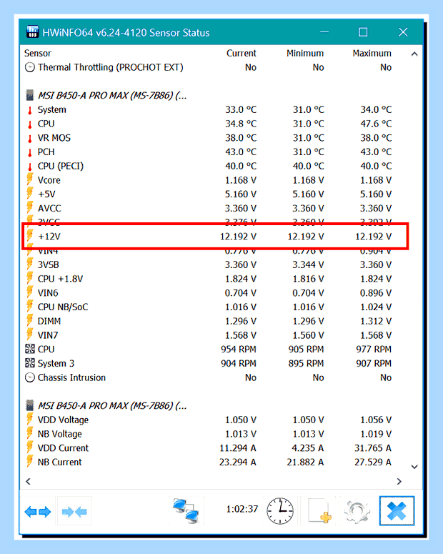Click the System temperature thermometer icon
This screenshot has width=443, height=554.
click(30, 110)
